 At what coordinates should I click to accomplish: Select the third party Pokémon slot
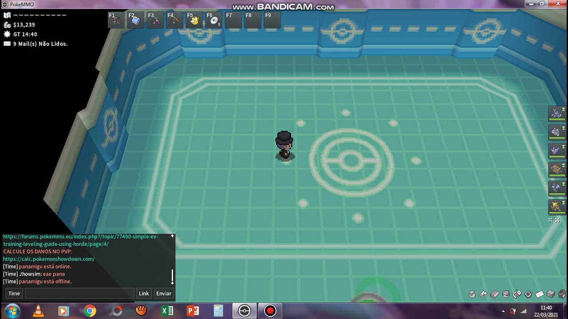point(557,151)
